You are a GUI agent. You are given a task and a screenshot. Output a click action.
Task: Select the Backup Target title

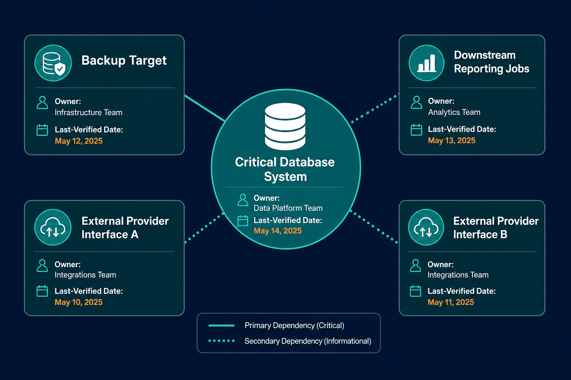(x=124, y=60)
